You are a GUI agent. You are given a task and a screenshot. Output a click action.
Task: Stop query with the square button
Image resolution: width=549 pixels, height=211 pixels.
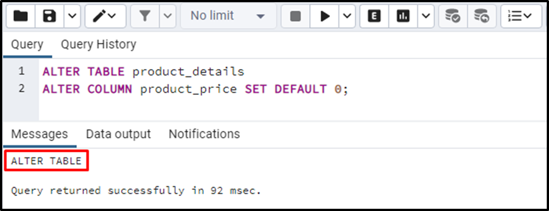296,16
